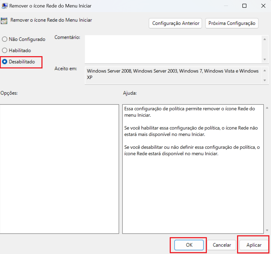Click help paragraph 'Se você desabilitar ou não definir'
Image resolution: width=271 pixels, height=254 pixels.
(x=192, y=151)
